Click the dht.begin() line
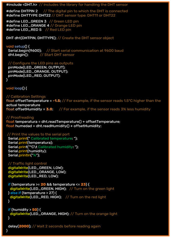Image resolution: width=171 pixels, height=238 pixels. click(18, 55)
